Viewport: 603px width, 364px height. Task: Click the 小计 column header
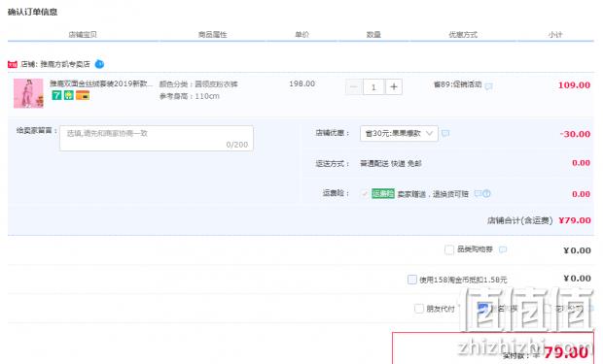555,35
